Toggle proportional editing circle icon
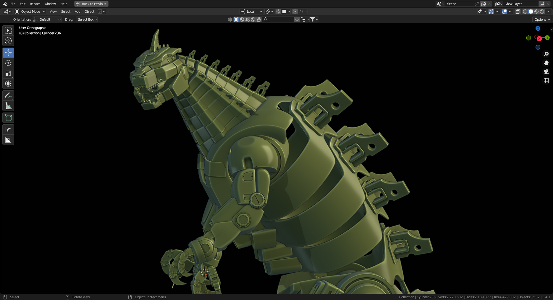Screen dimensions: 553x300 point(295,12)
